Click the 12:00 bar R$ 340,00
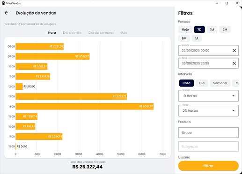The image size is (242, 174). 19,87
